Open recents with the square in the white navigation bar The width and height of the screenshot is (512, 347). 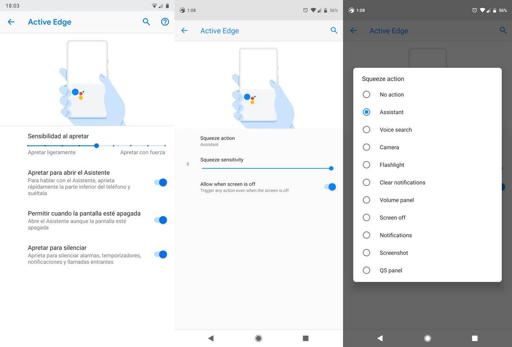coord(305,338)
